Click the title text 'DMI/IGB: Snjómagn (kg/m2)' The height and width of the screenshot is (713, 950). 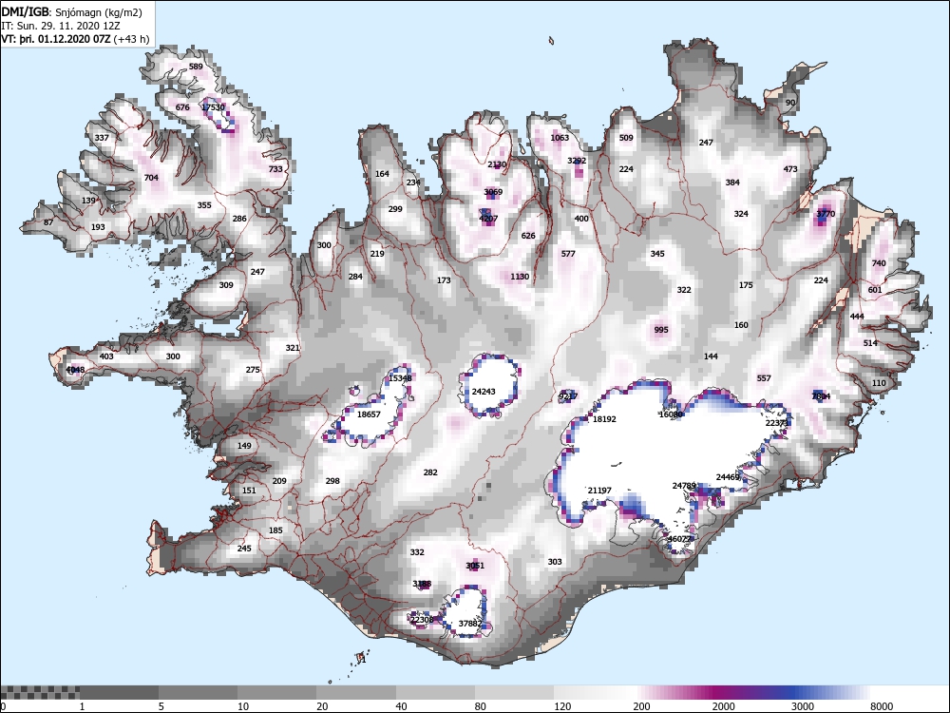pyautogui.click(x=71, y=12)
